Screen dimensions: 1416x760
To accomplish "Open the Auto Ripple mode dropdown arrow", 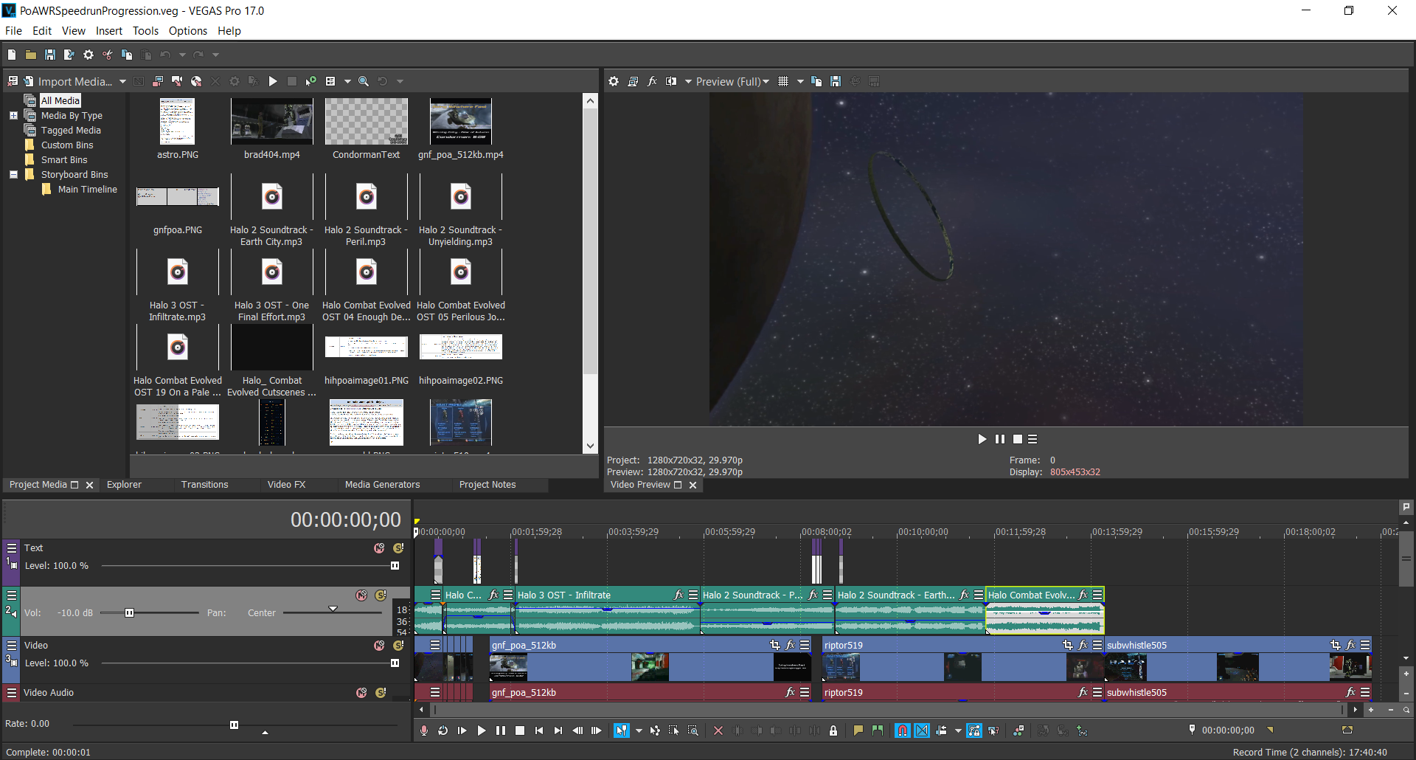I will [958, 730].
